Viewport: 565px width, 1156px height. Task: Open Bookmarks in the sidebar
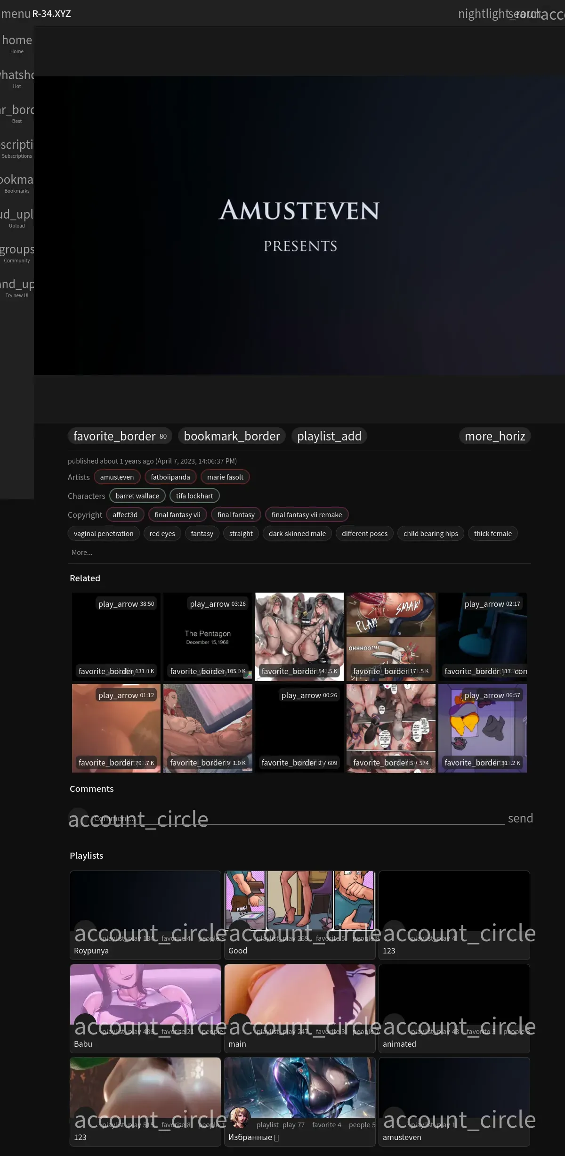click(17, 183)
